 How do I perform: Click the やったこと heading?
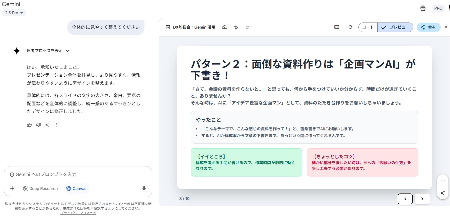point(208,120)
